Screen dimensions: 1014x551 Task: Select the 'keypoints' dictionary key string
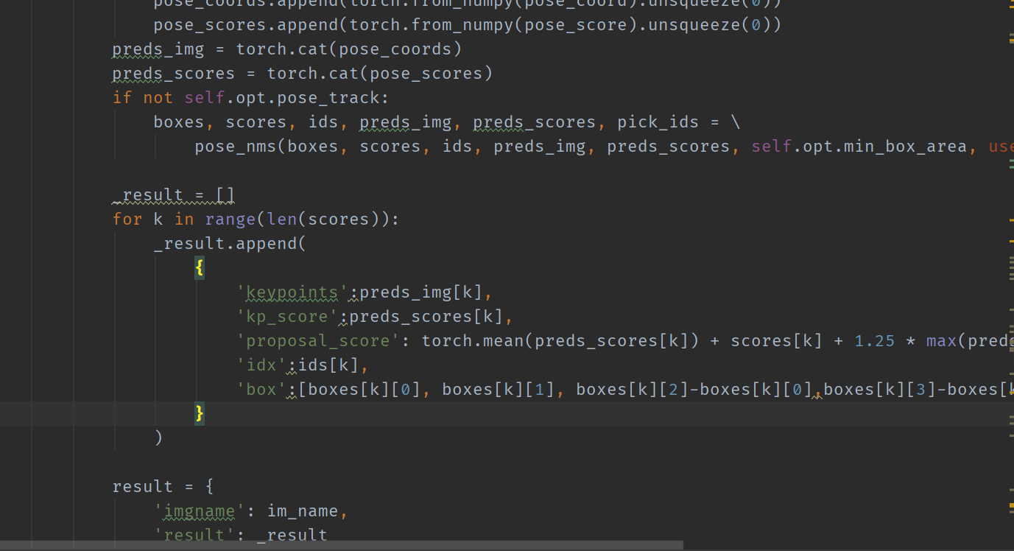click(x=291, y=292)
